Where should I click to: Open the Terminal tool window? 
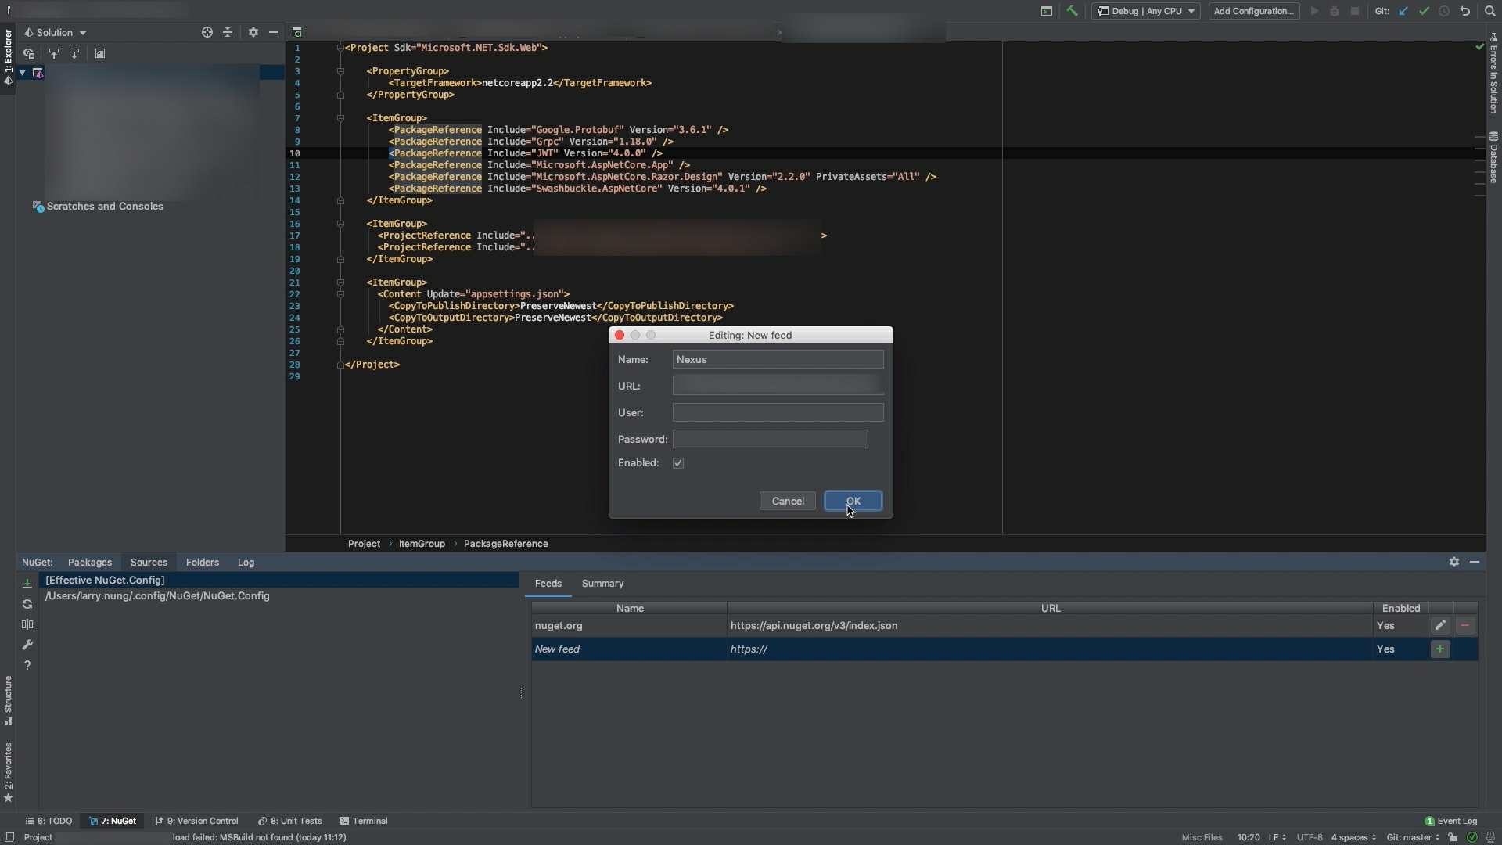click(364, 822)
